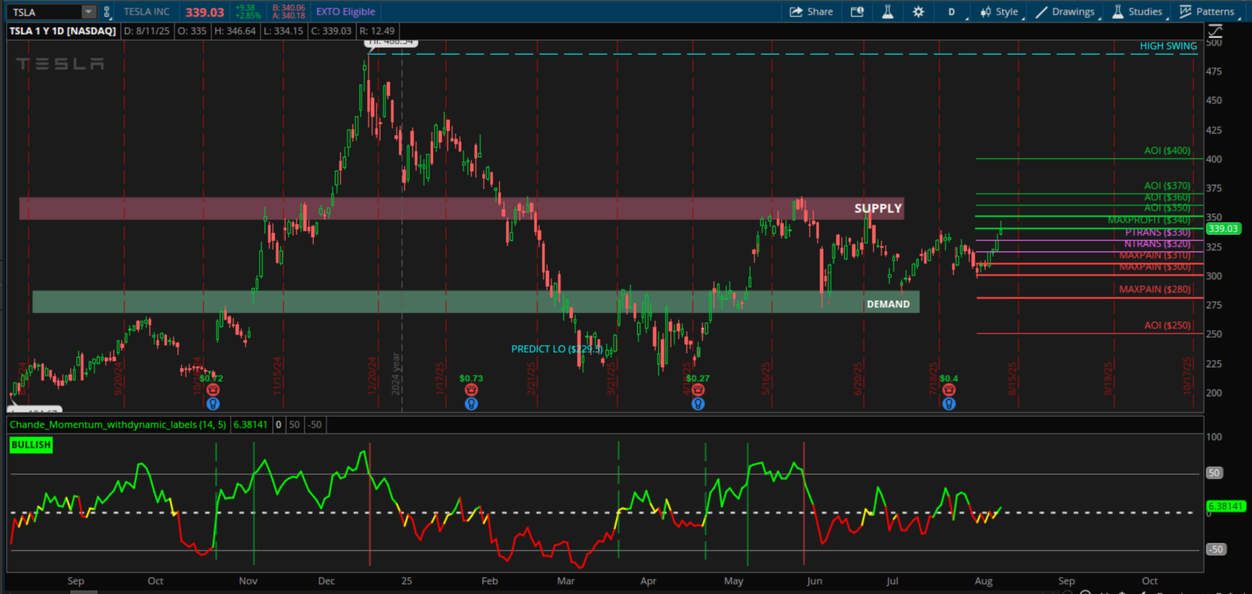Expand the Studies dropdown
Screen dimensions: 1252x594
tap(1138, 12)
